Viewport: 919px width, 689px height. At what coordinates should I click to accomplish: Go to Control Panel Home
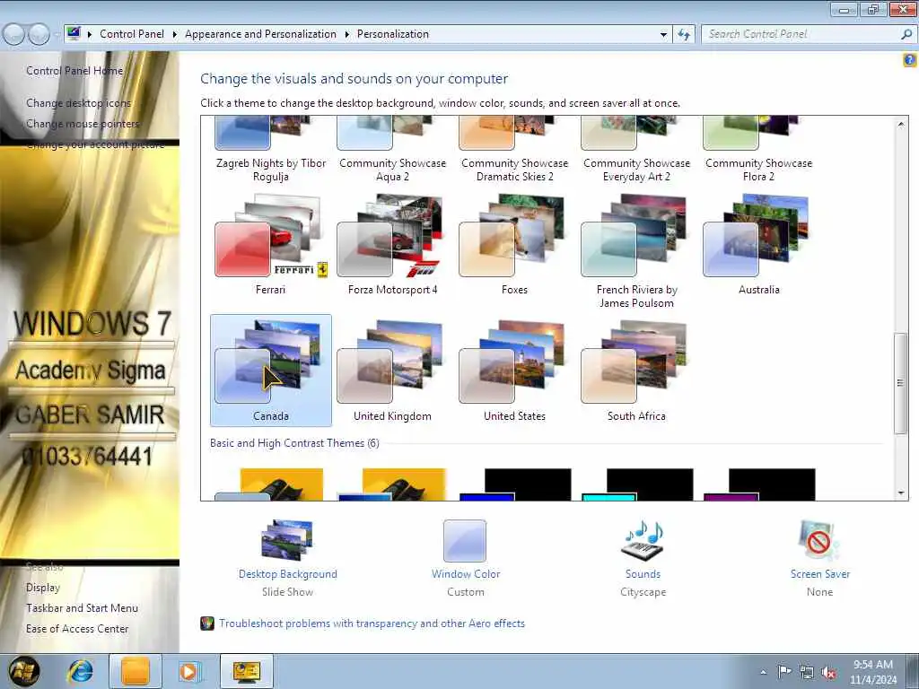[74, 70]
